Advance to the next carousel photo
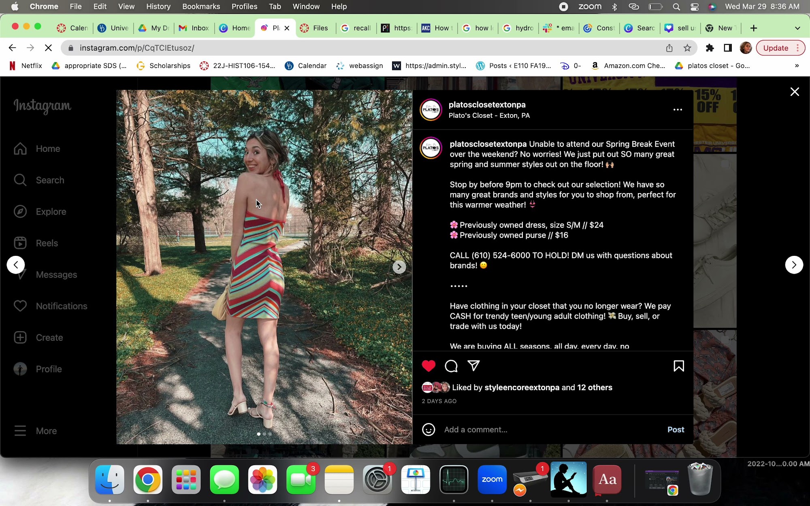Viewport: 810px width, 506px height. 399,267
